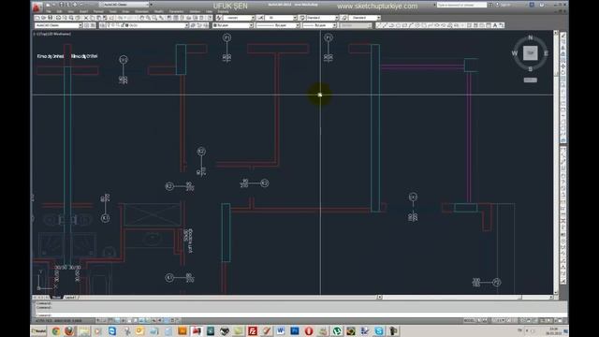The height and width of the screenshot is (337, 599).
Task: Open the Opera browser from the taskbar
Action: [x=309, y=330]
